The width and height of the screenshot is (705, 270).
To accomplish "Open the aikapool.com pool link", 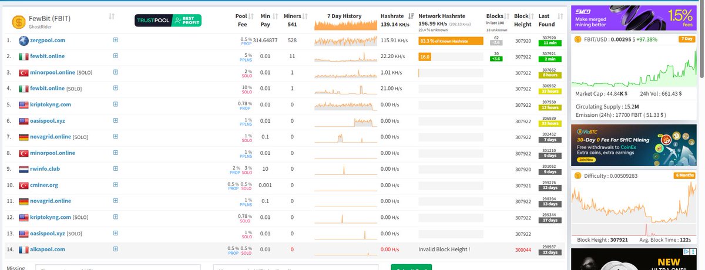I will (48, 249).
